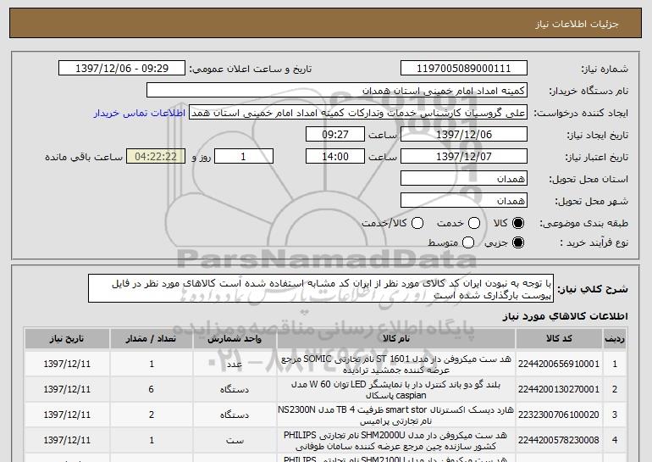This screenshot has height=462, width=652.
Task: Select the کالا/خدمت radio button
Action: [417, 223]
